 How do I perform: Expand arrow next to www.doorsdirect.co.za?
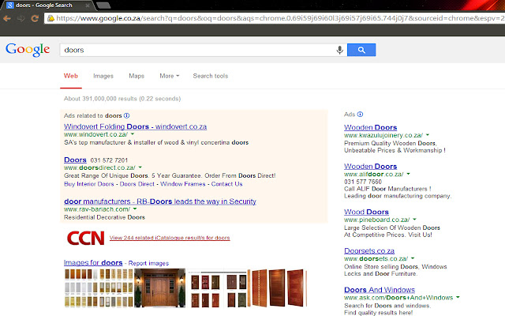click(140, 167)
